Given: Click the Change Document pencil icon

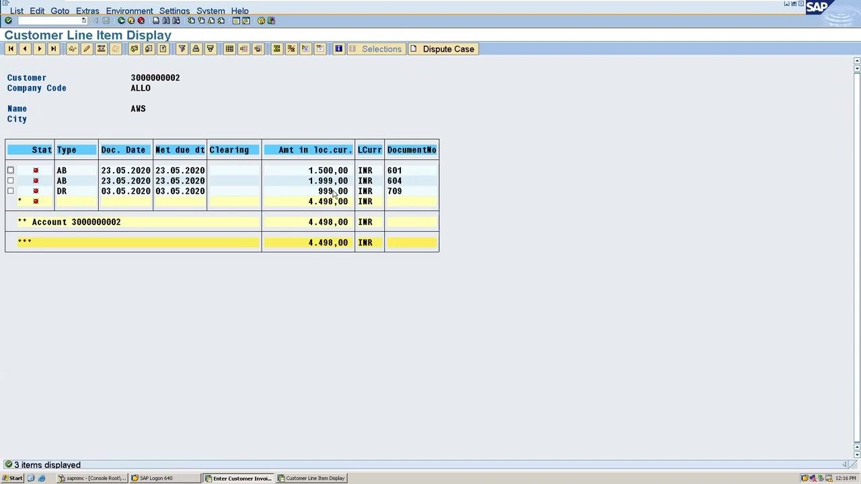Looking at the screenshot, I should tap(86, 49).
